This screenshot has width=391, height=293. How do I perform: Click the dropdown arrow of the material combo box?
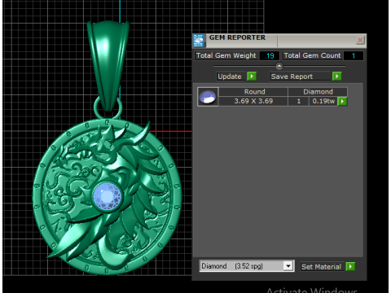[x=288, y=266]
